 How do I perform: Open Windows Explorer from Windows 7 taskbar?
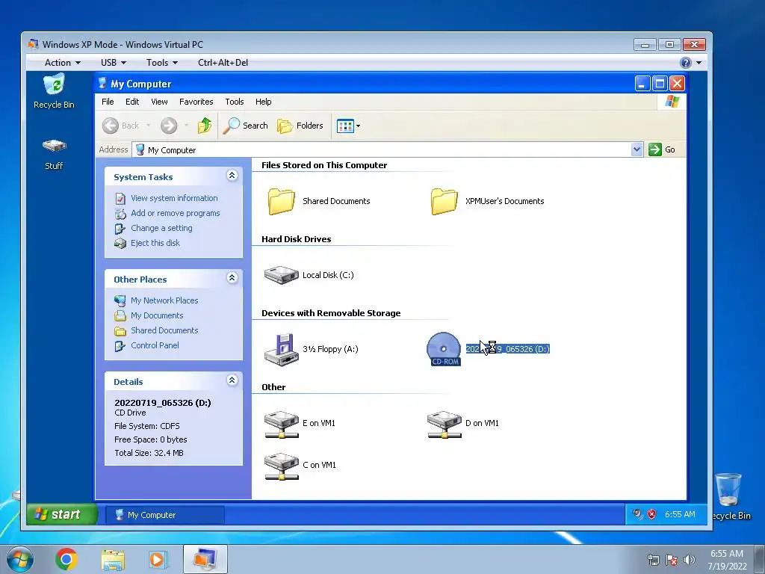pos(113,559)
